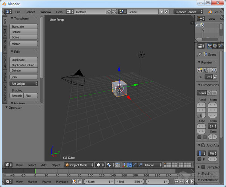
Task: Select rotate manipulator arc icon
Action: 135,165
